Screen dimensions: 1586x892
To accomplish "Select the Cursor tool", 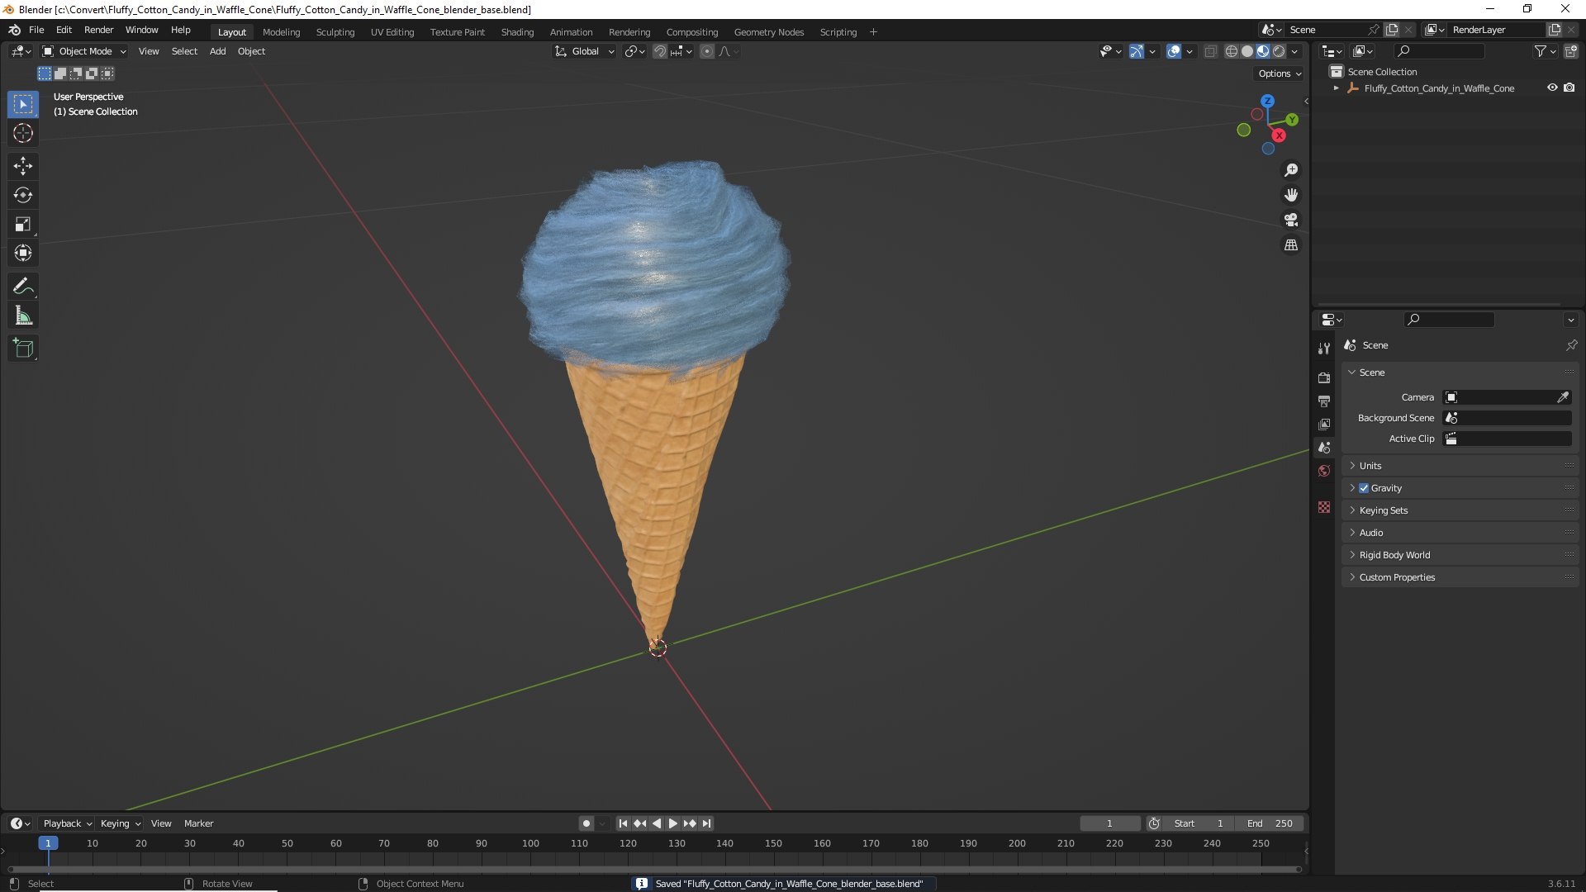I will 23,134.
